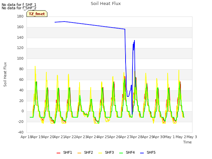This screenshot has width=212, height=159.
Task: Click the 120 y-axis tick label
Action: click(x=20, y=48)
